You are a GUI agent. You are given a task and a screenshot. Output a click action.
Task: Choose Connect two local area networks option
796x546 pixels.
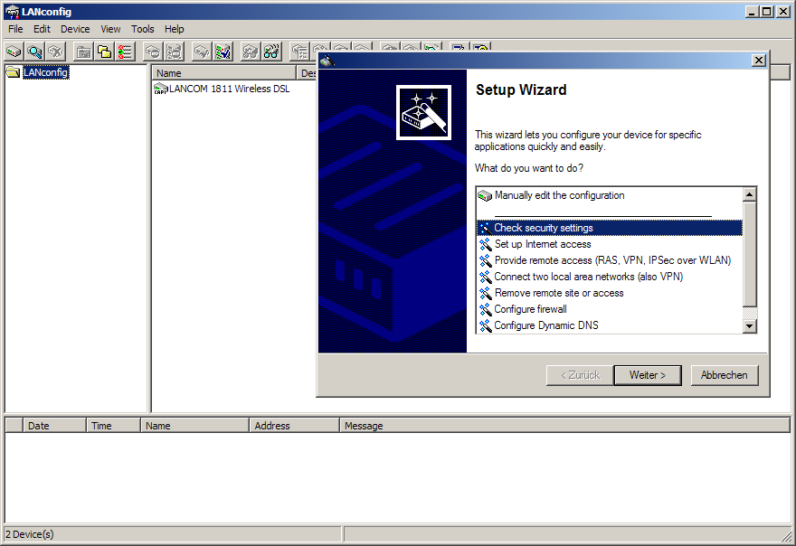click(x=588, y=277)
